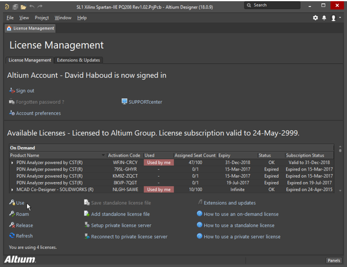Image resolution: width=347 pixels, height=267 pixels.
Task: Click the undo arrow in title bar
Action: click(32, 7)
